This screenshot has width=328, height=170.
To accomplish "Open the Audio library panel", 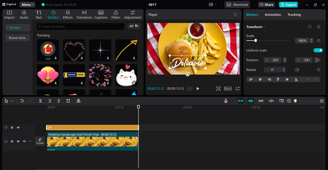I will (x=24, y=15).
